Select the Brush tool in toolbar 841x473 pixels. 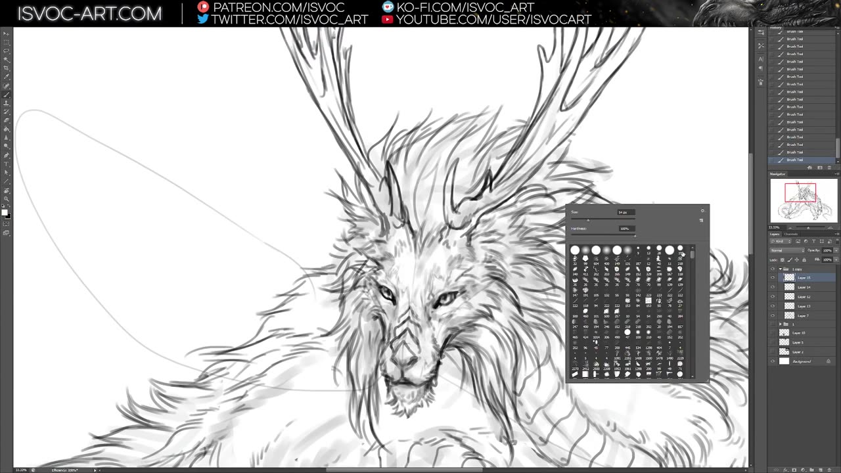coord(7,95)
